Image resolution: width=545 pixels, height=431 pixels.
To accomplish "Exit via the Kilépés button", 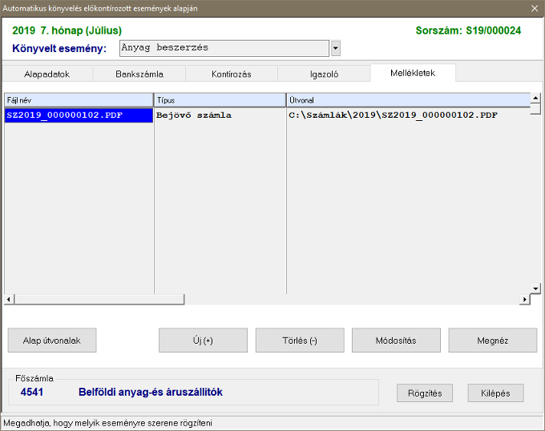I will click(x=495, y=393).
